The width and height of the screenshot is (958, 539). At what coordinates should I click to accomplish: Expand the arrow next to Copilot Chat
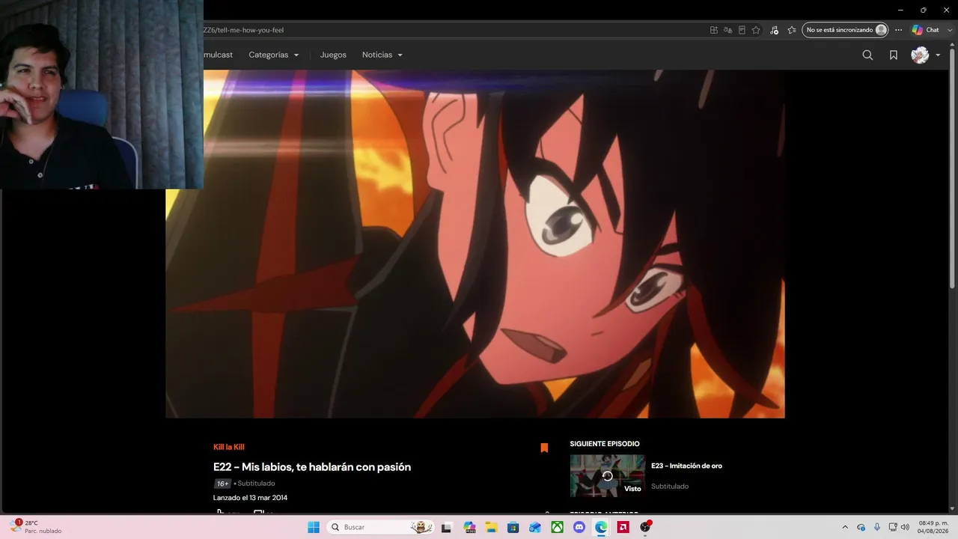coord(948,30)
